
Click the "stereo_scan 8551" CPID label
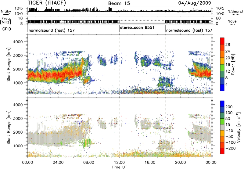pos(137,28)
